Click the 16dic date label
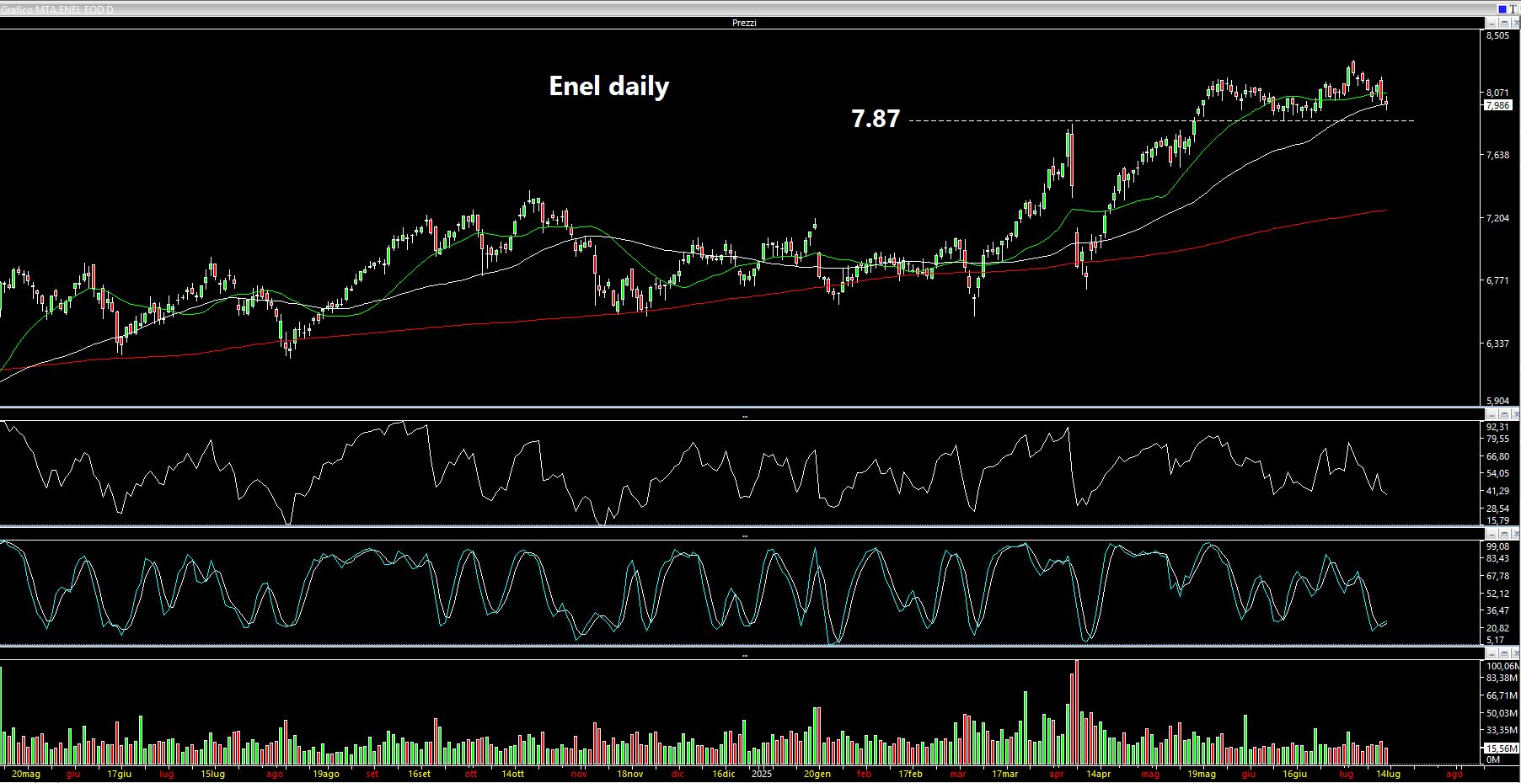 point(724,774)
